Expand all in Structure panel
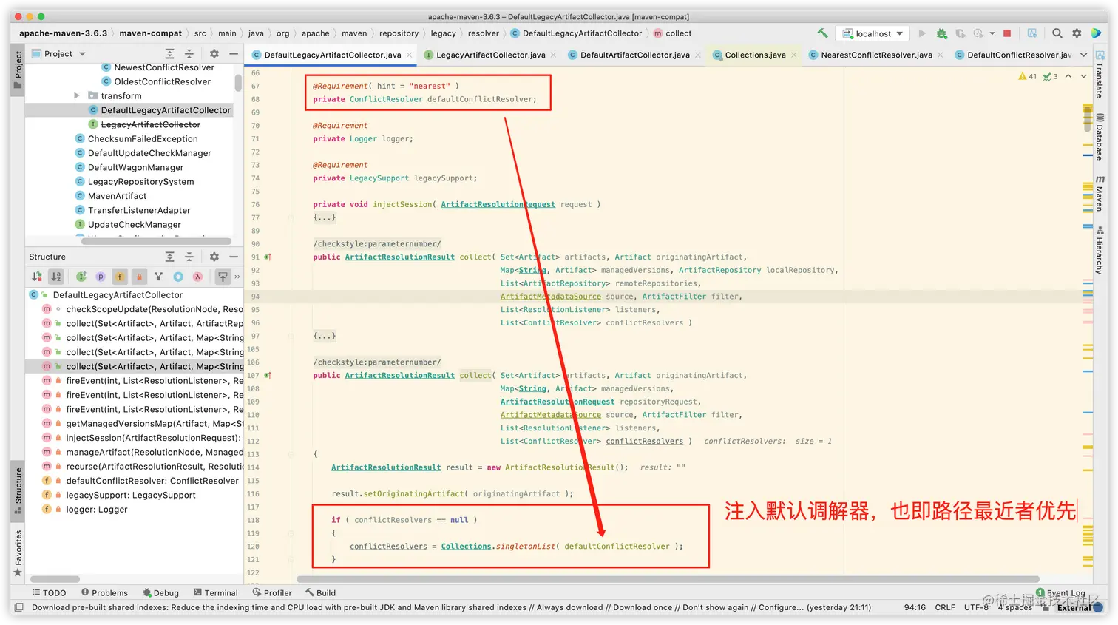 [x=169, y=257]
